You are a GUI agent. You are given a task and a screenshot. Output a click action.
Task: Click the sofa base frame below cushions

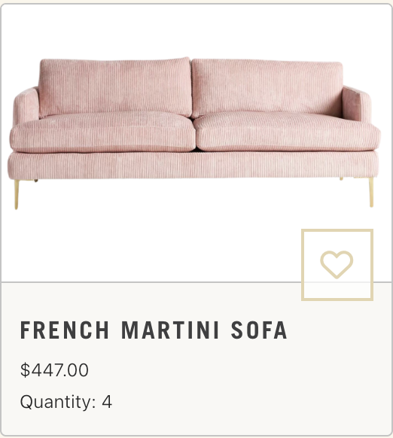click(193, 166)
